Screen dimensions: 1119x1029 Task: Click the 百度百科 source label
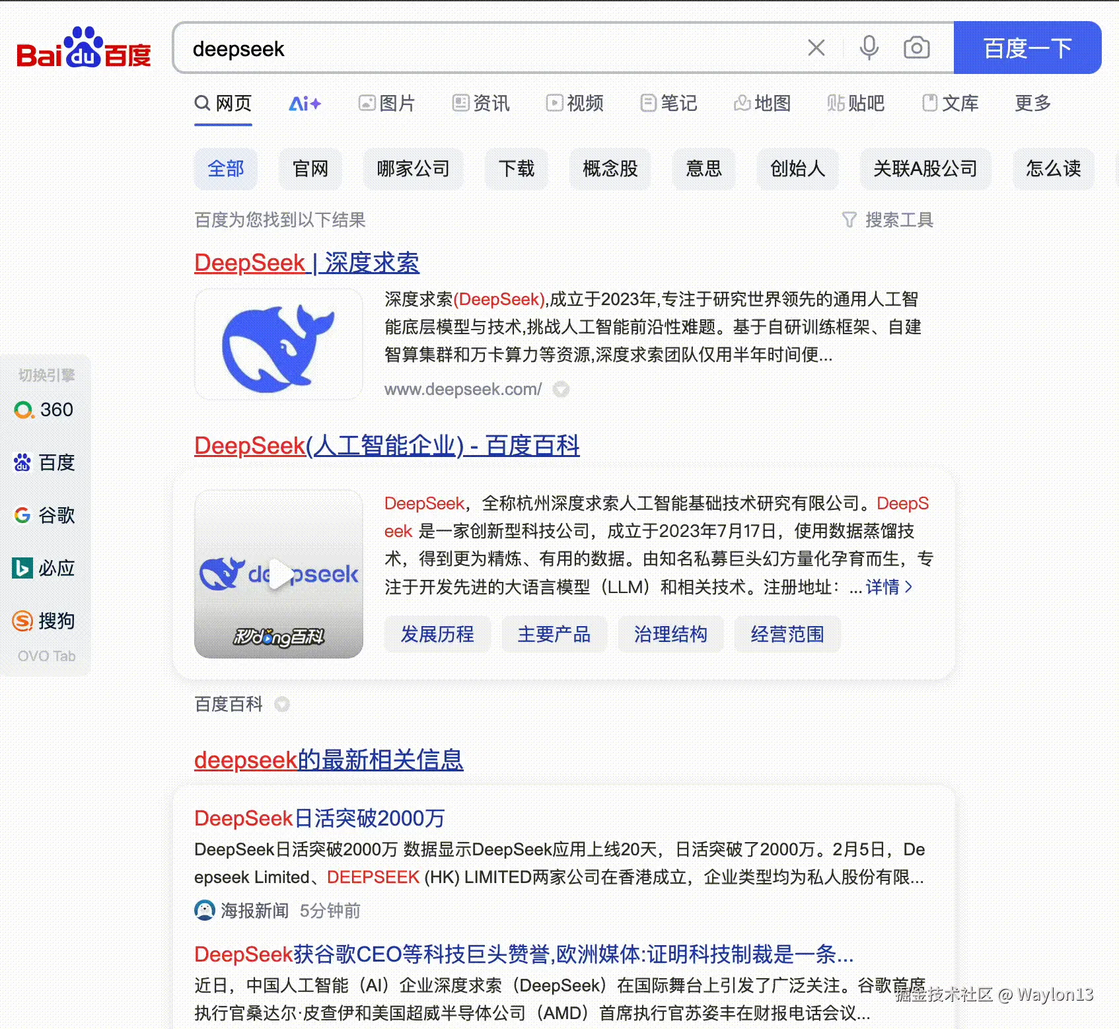(x=229, y=704)
